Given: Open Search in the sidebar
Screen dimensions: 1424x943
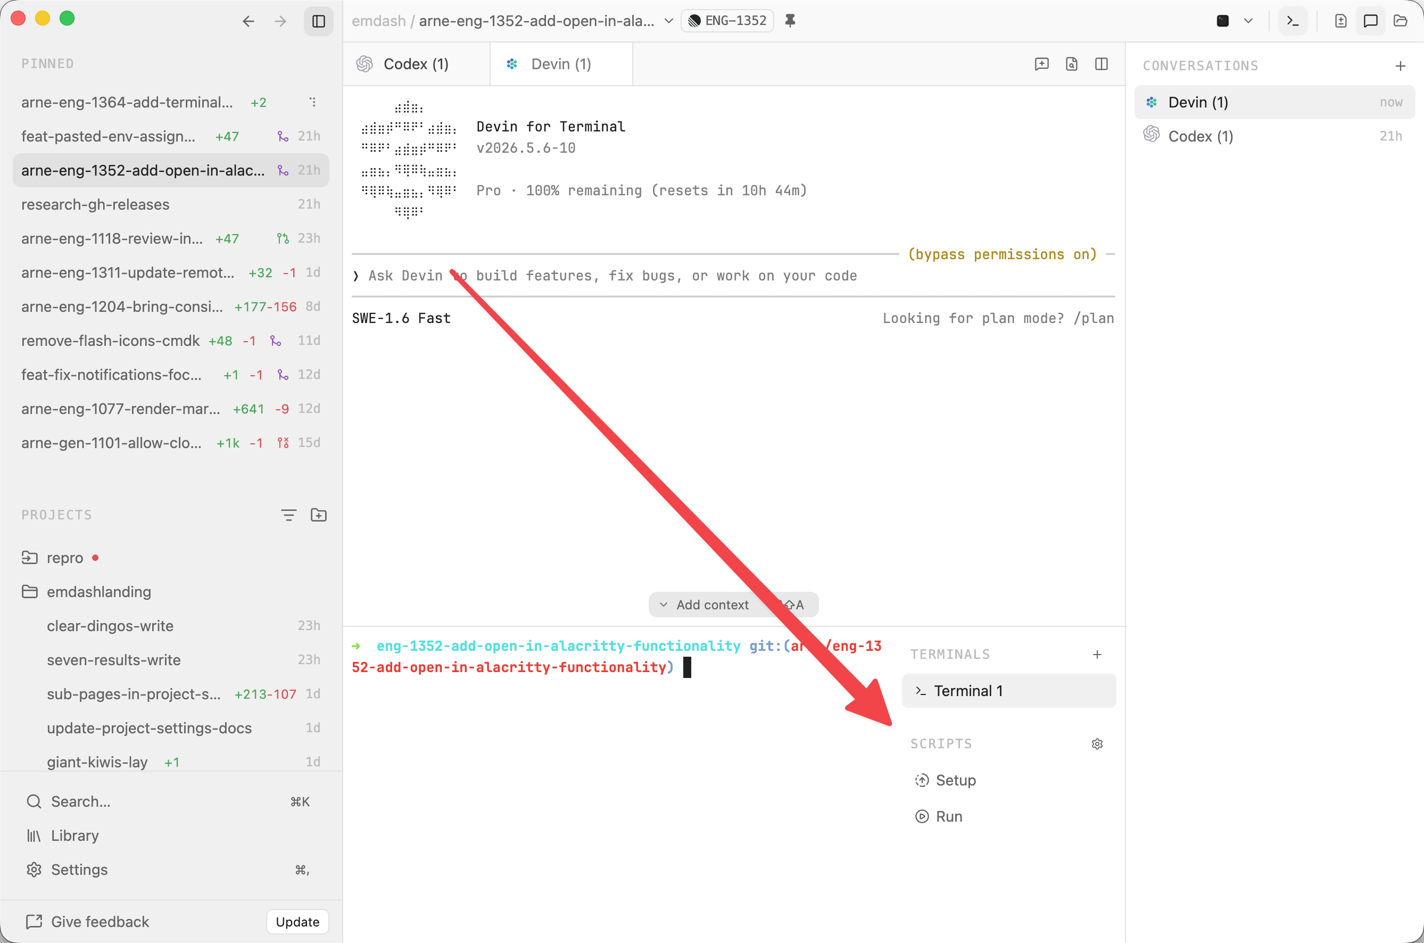Looking at the screenshot, I should pyautogui.click(x=171, y=801).
